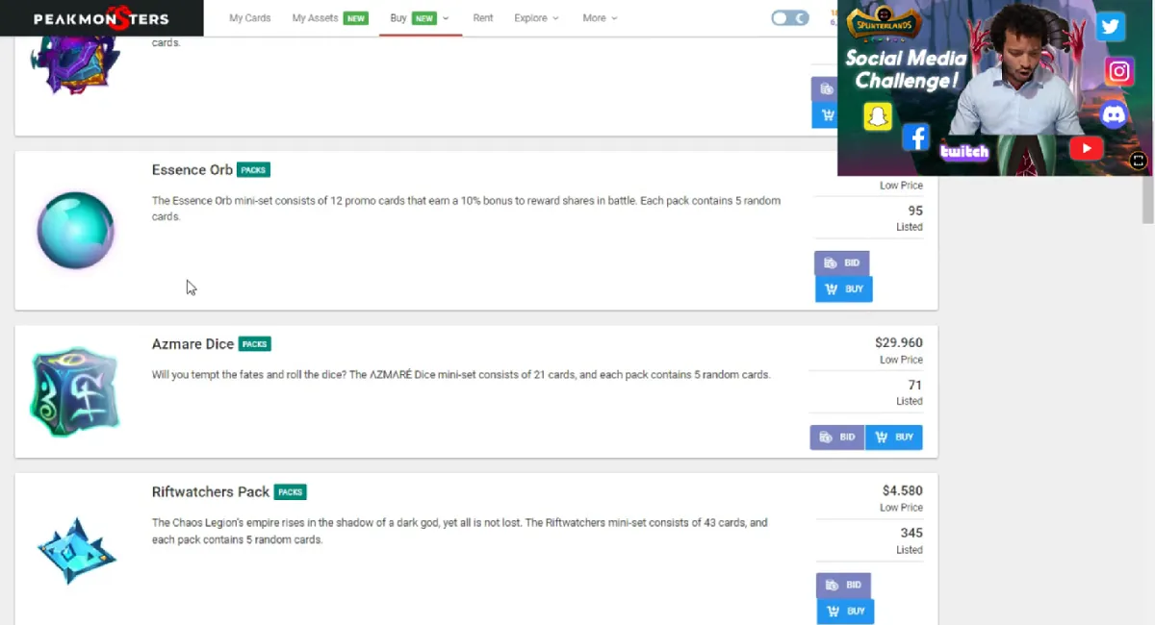Click the Snapchat icon in video overlay
1155x625 pixels.
point(877,116)
